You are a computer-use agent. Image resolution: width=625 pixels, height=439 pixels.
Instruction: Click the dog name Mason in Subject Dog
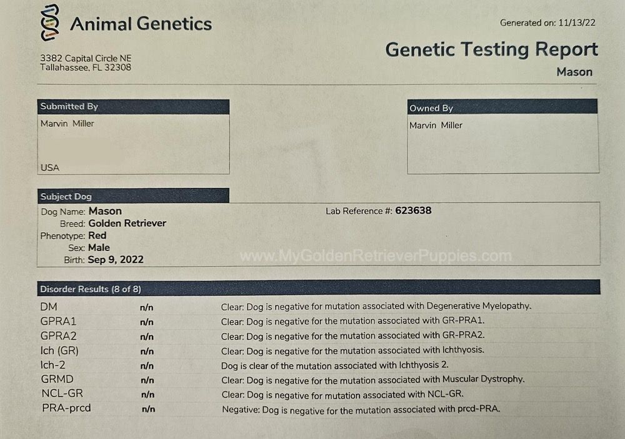point(105,211)
